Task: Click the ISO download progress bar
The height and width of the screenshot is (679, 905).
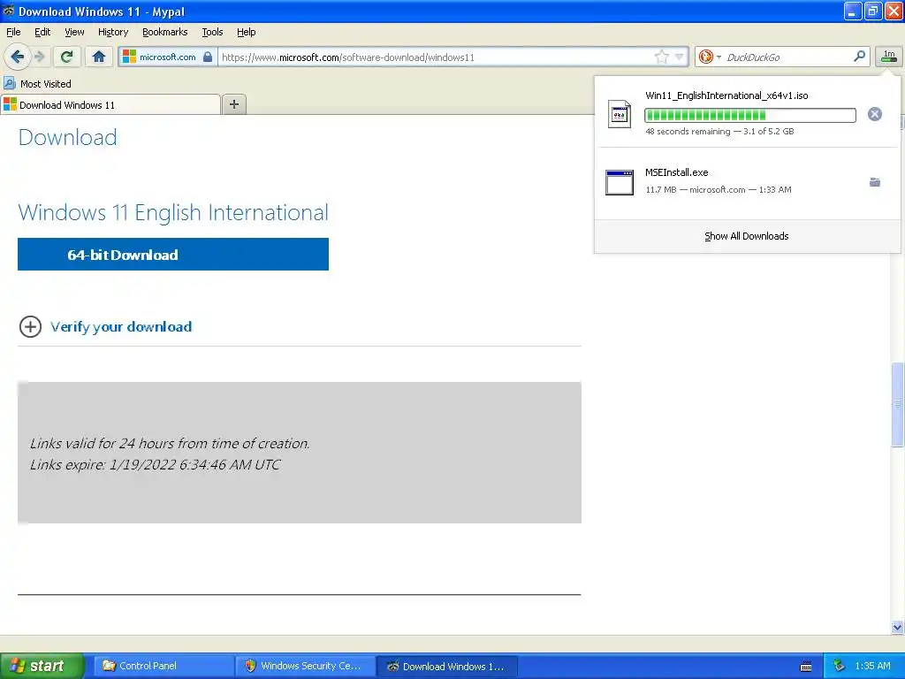Action: [x=750, y=115]
